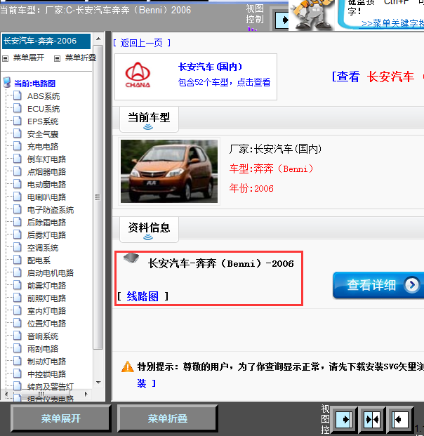Viewport: 424px width, 436px height.
Task: Click the mechanic mascot icon
Action: (x=312, y=15)
